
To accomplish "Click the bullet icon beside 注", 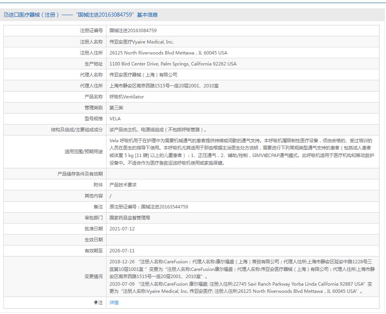I will [x=96, y=303].
